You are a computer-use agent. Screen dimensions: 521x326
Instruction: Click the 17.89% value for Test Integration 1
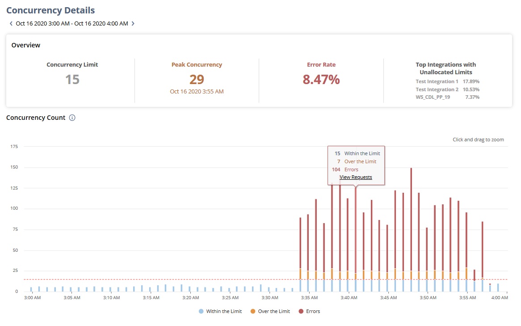pyautogui.click(x=471, y=81)
